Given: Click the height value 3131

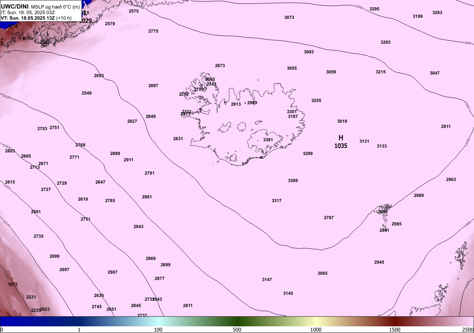Looking at the screenshot, I should pos(364,141).
